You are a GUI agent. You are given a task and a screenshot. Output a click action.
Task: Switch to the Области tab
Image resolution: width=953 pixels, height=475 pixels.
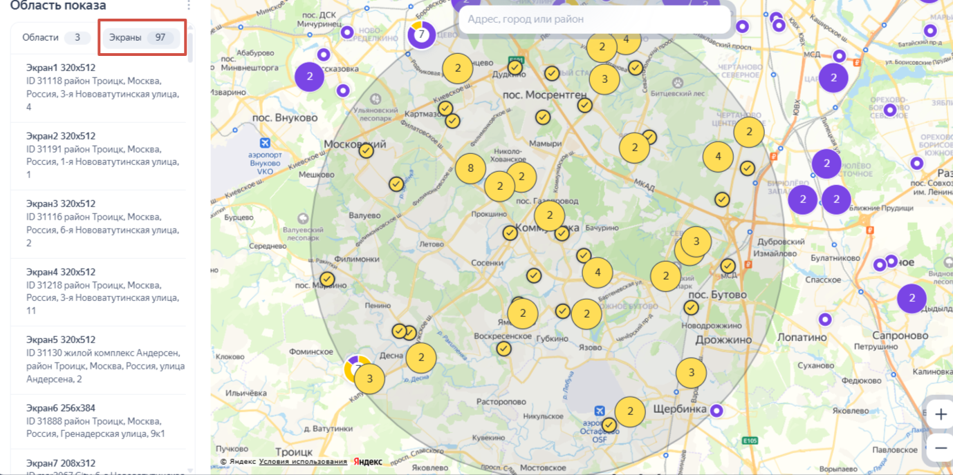click(56, 37)
